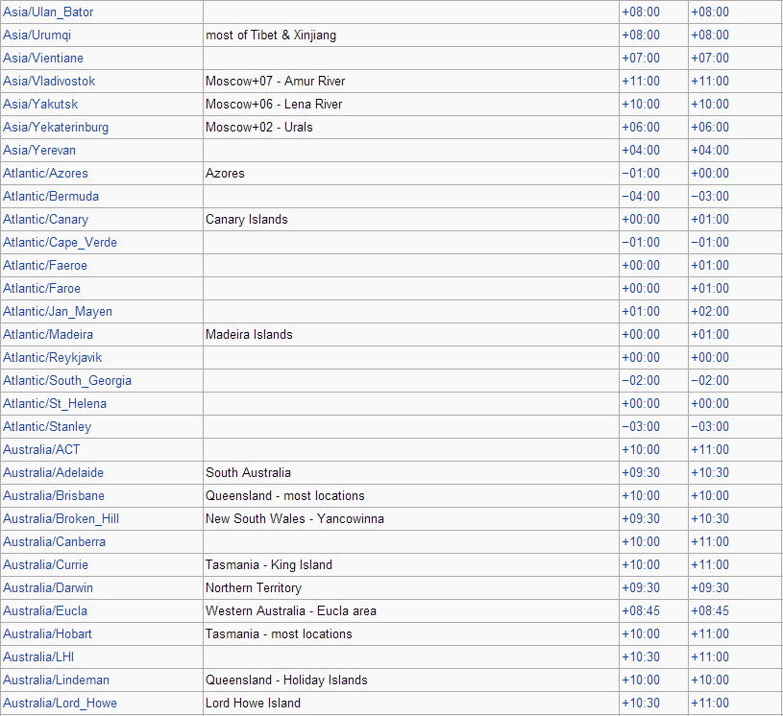Follow the Atlantic/Reykjavik link
Screen dimensions: 783x716
[53, 358]
